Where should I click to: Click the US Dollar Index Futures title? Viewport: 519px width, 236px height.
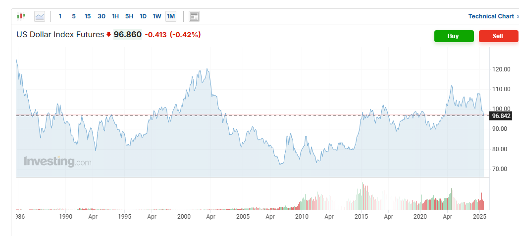pyautogui.click(x=60, y=35)
